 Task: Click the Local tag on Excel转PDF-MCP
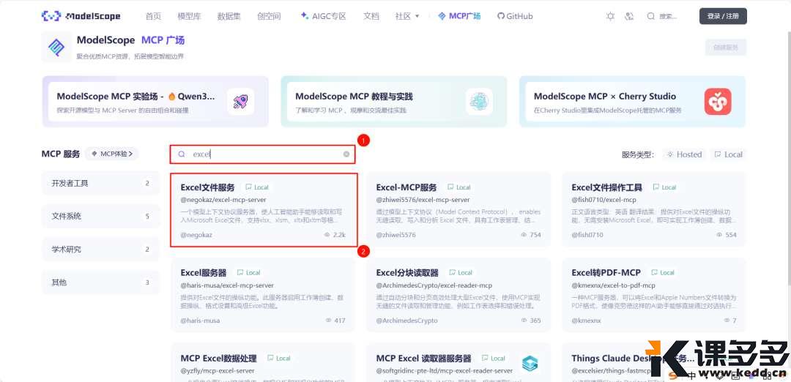point(662,273)
